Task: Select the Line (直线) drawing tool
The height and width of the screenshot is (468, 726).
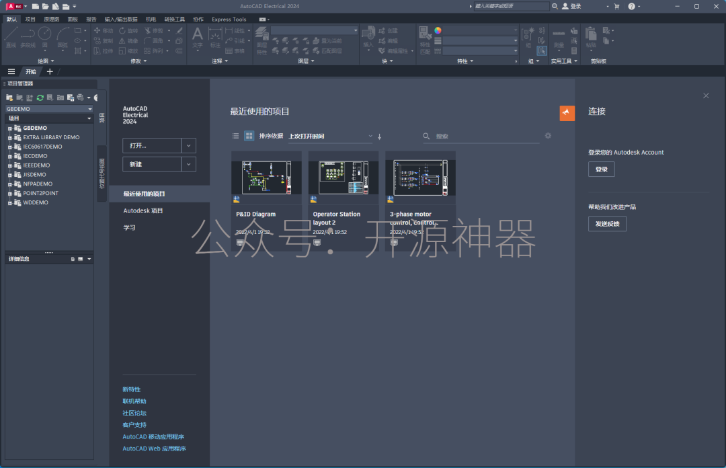Action: 11,37
